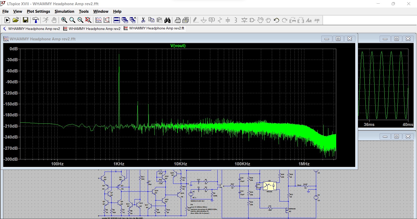Open the File menu
Screen dimensions: 417x219
[5, 11]
